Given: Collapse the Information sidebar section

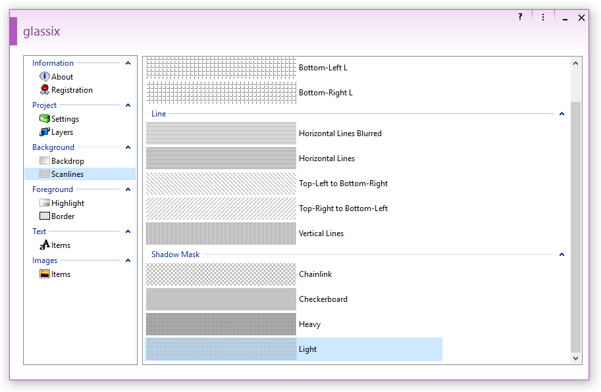Looking at the screenshot, I should (x=128, y=63).
